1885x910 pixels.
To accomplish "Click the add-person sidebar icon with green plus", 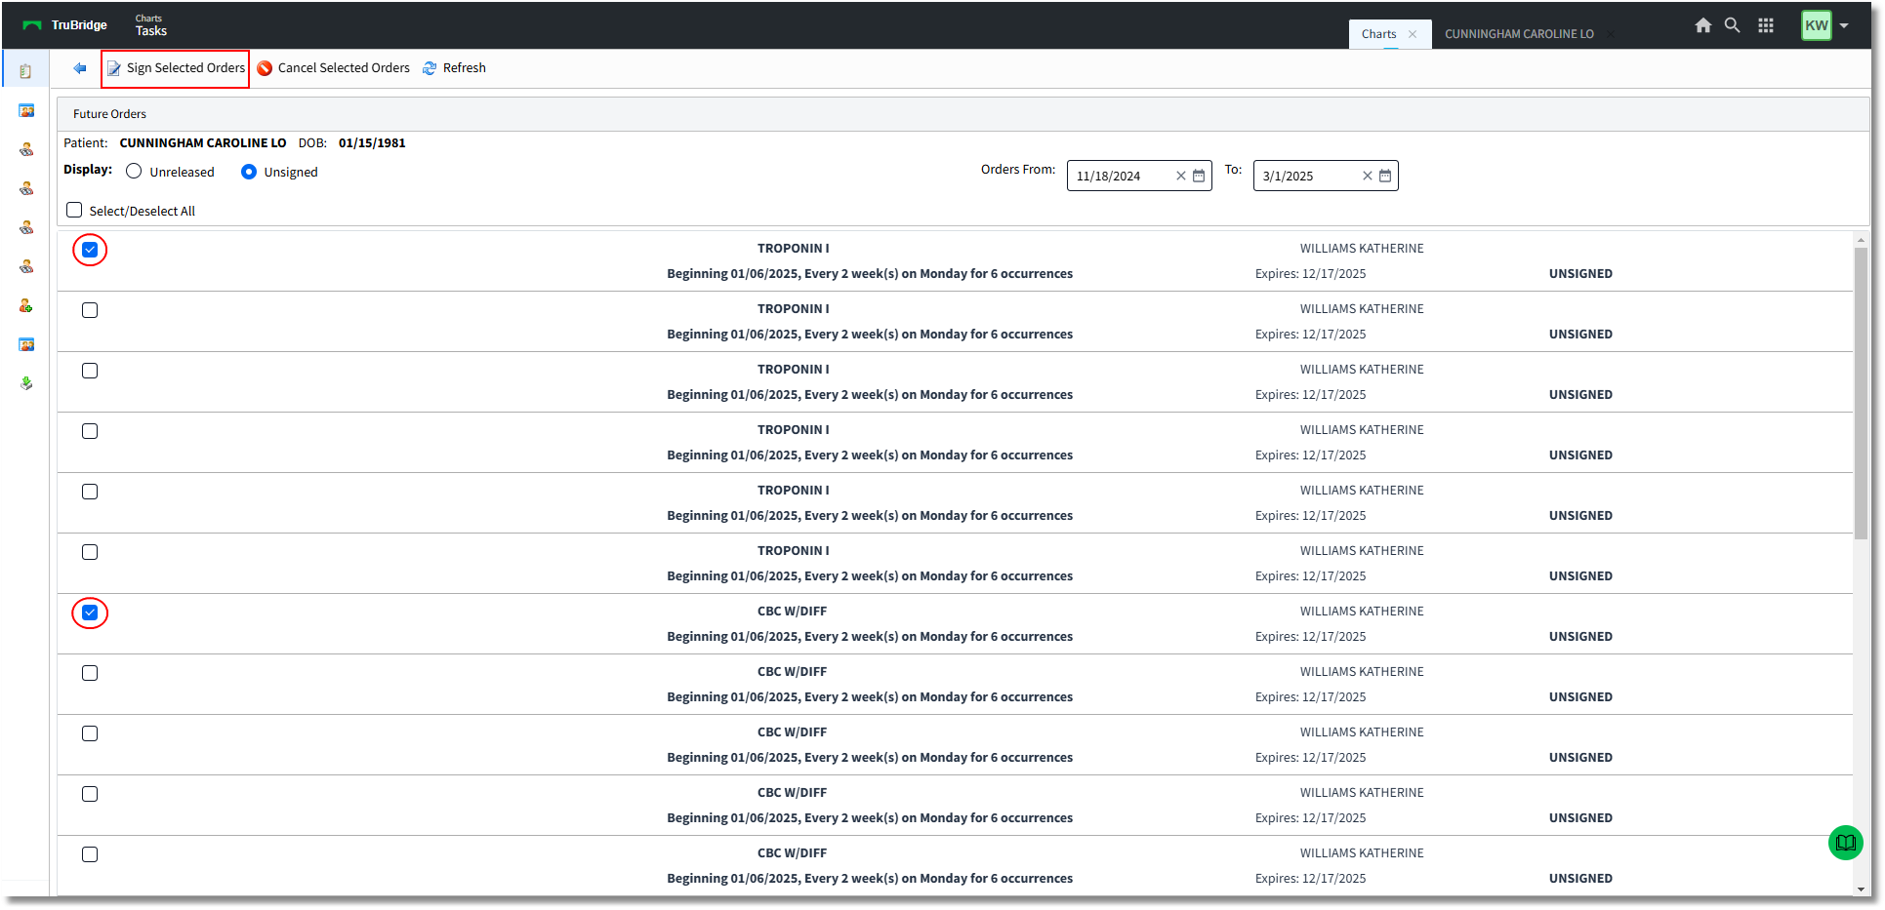I will pyautogui.click(x=26, y=305).
